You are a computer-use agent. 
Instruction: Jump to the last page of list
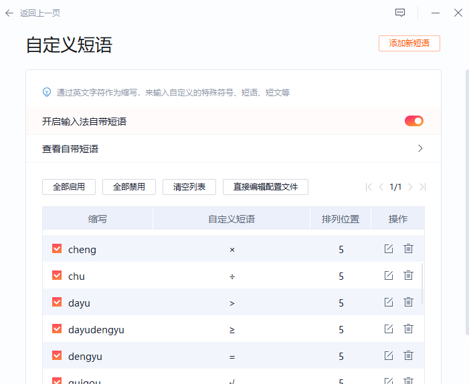coord(422,187)
